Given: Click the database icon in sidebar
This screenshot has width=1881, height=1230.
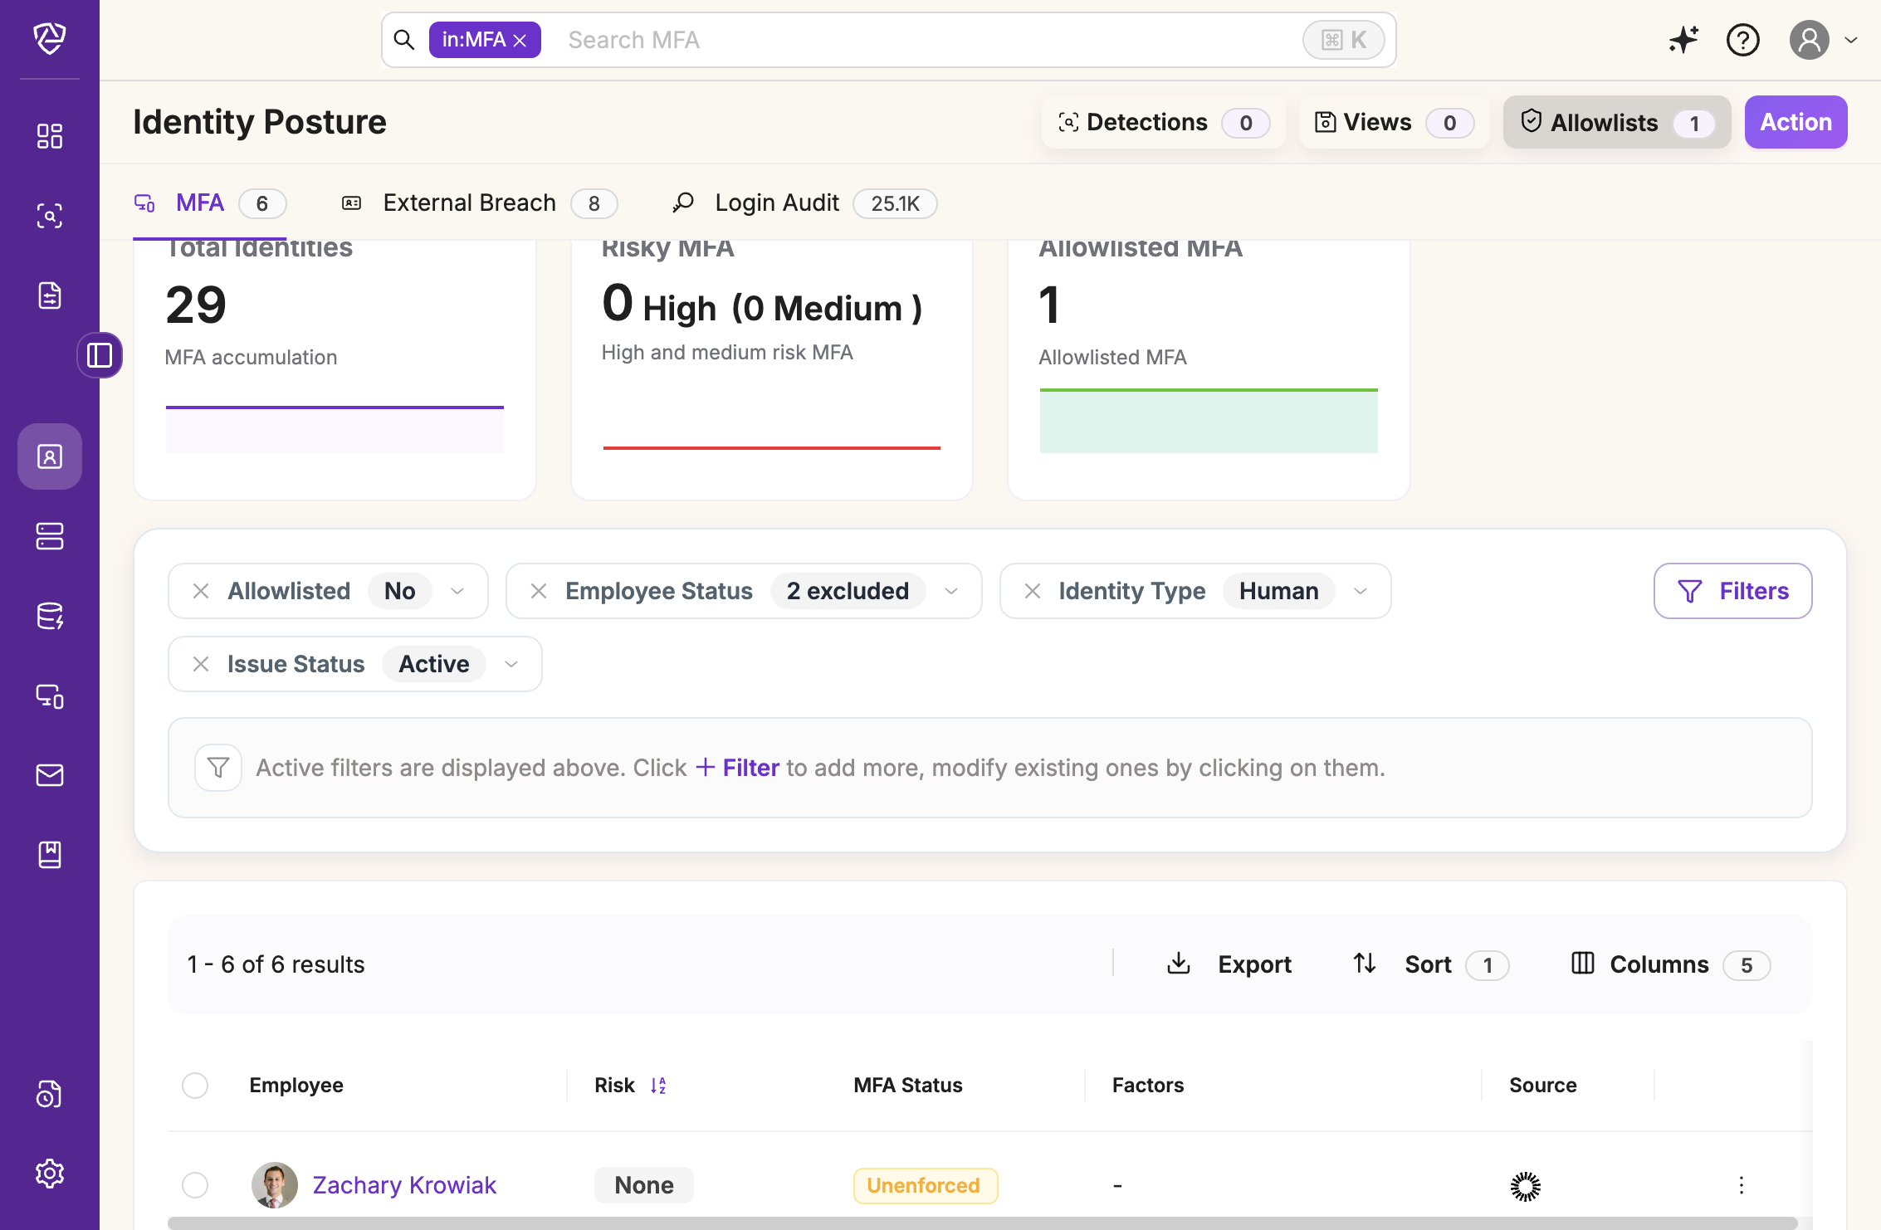Looking at the screenshot, I should (x=50, y=616).
